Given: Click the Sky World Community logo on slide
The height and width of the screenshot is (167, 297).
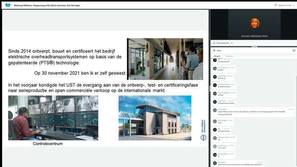Looking at the screenshot, I should point(203,130).
